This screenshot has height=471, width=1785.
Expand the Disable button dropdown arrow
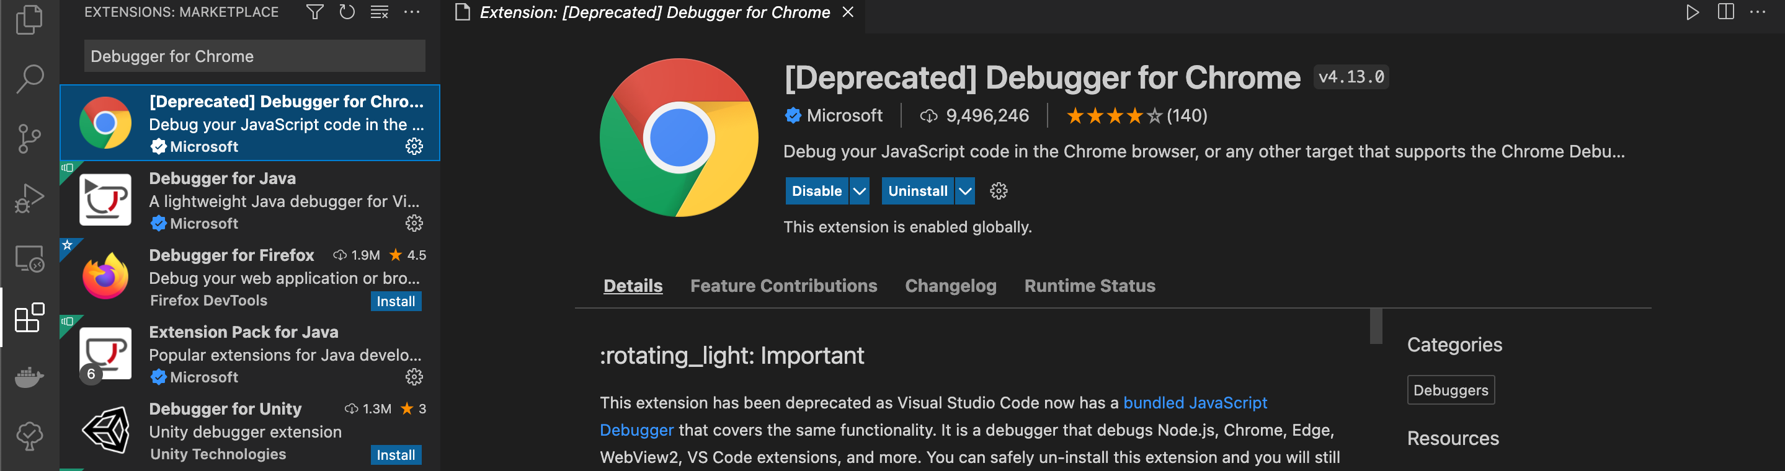point(859,191)
